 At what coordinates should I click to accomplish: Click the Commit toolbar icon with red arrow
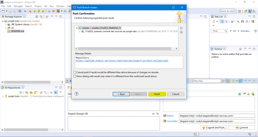point(53,11)
